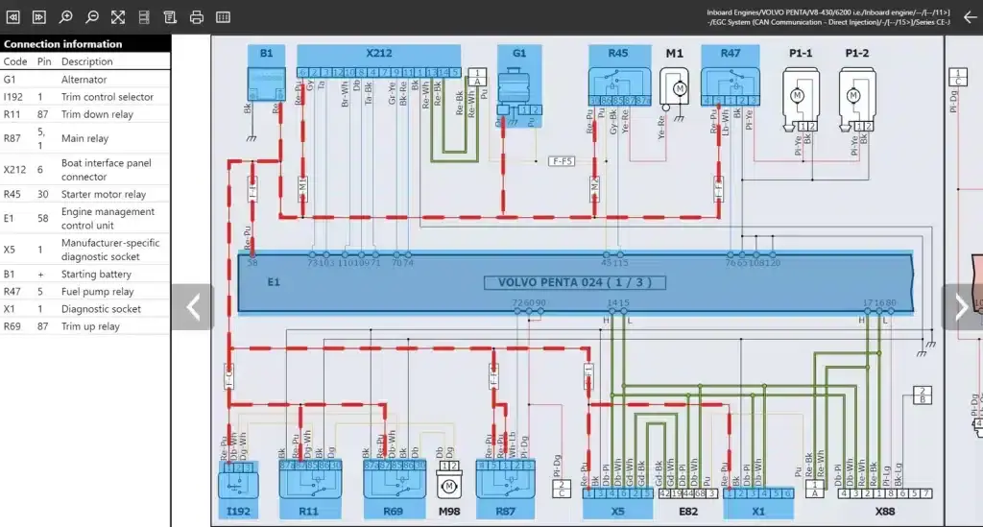The height and width of the screenshot is (527, 983).
Task: Advance to the next diagram with right chevron
Action: point(962,306)
